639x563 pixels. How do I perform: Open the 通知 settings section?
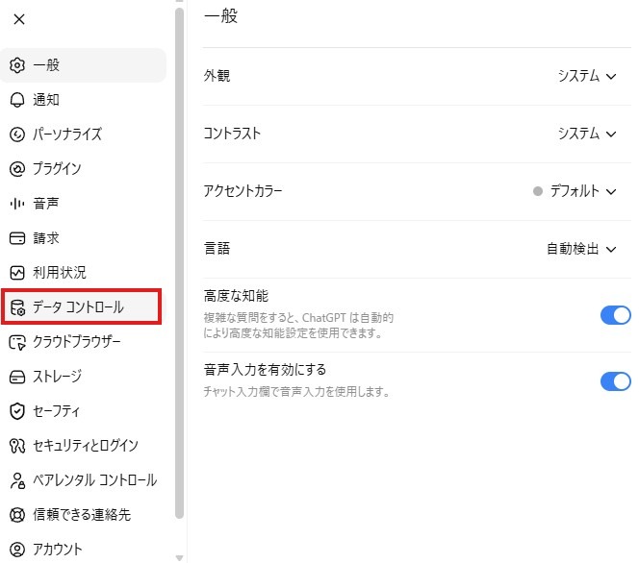pos(83,100)
